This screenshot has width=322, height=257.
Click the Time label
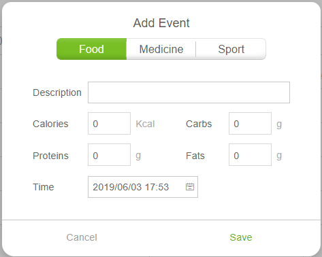point(44,187)
